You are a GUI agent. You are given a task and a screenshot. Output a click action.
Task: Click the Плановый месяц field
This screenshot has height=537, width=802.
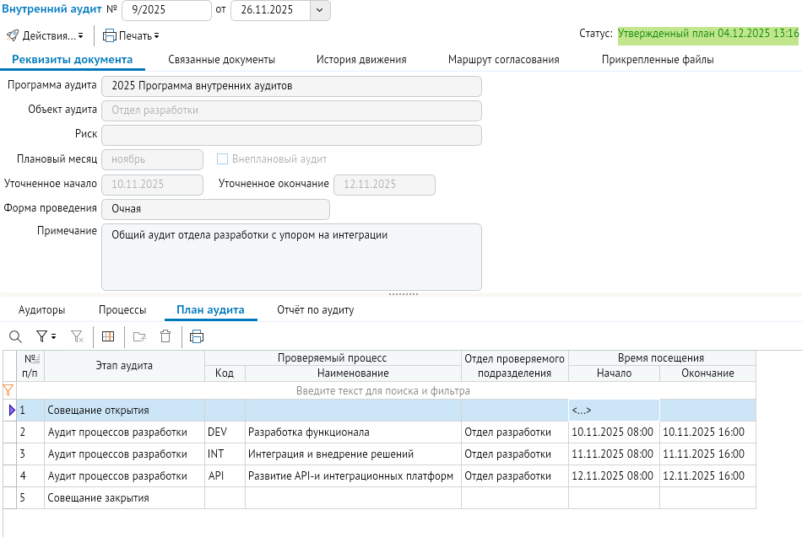[x=153, y=160]
